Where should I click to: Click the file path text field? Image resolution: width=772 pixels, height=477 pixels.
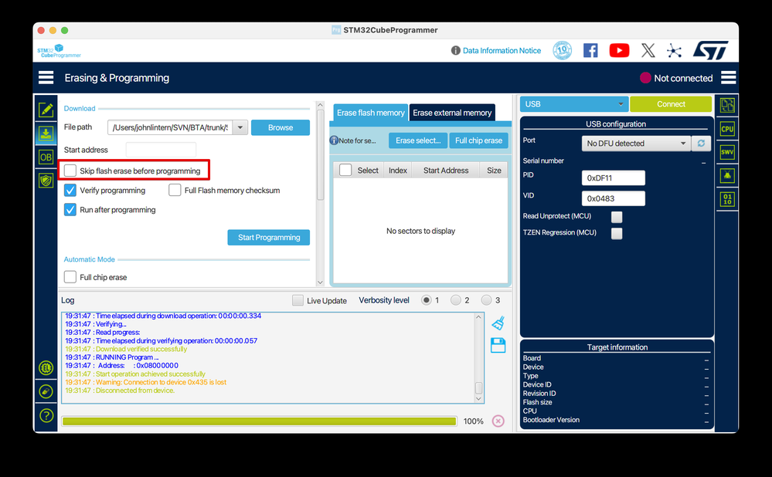tap(170, 127)
